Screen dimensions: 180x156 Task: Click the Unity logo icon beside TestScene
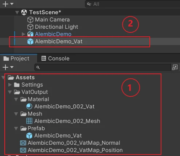(24, 12)
